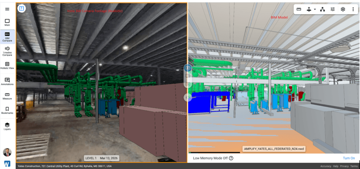
Task: Expand the elevation tool dropdown arrow
Action: click(315, 9)
